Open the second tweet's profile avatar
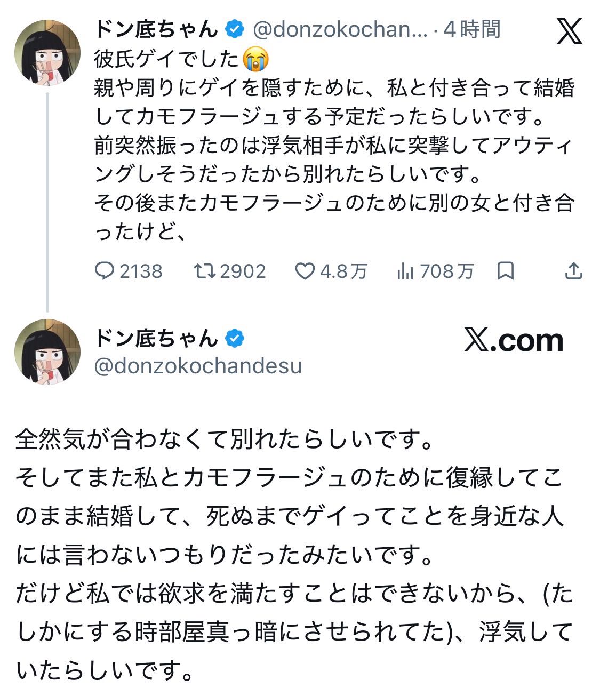The width and height of the screenshot is (600, 696). (47, 352)
